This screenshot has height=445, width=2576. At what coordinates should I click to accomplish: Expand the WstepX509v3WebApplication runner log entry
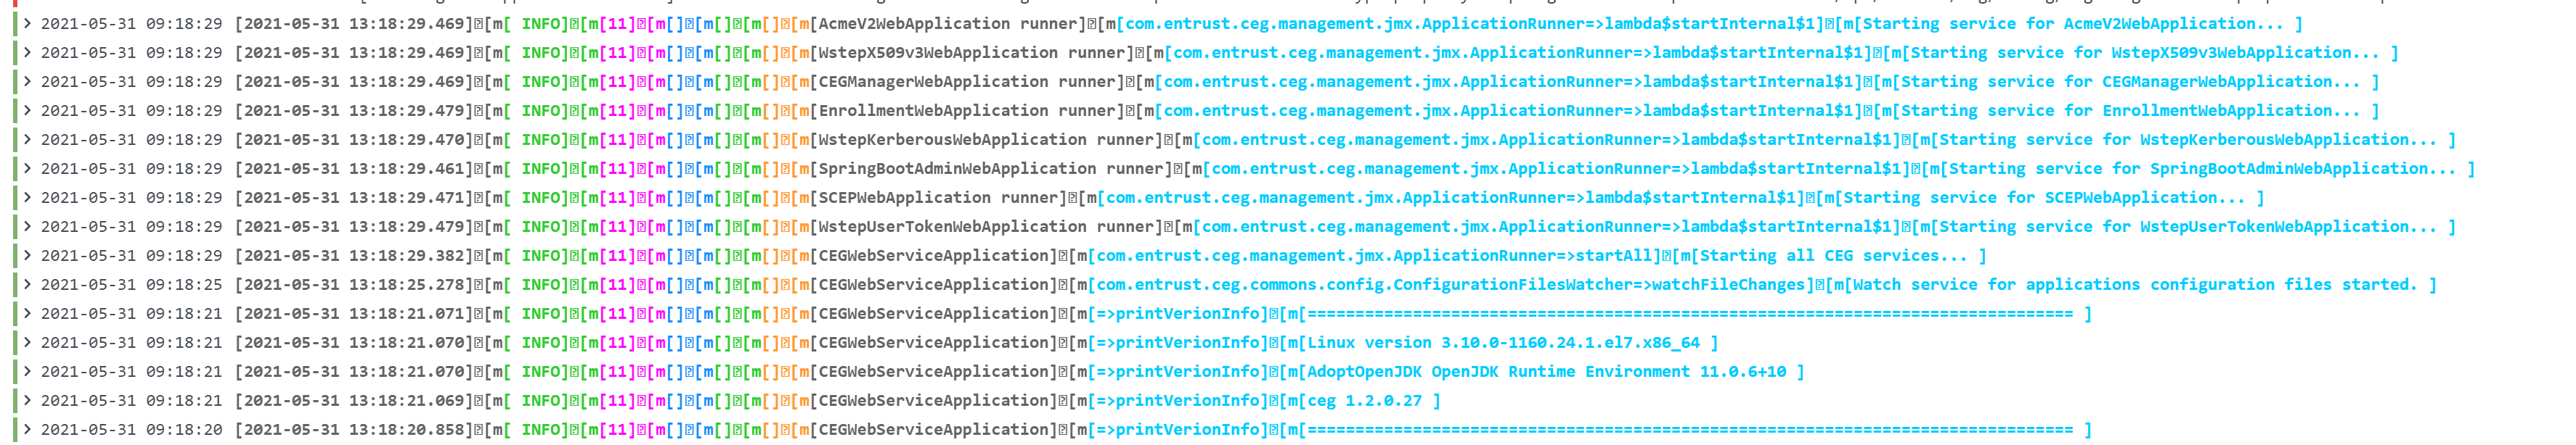click(x=28, y=53)
